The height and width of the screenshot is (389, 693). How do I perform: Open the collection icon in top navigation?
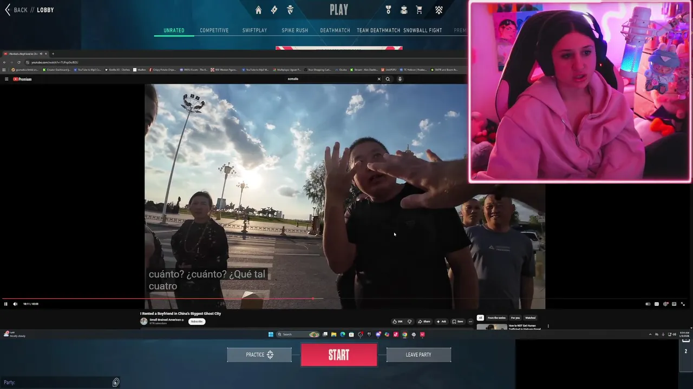click(404, 10)
